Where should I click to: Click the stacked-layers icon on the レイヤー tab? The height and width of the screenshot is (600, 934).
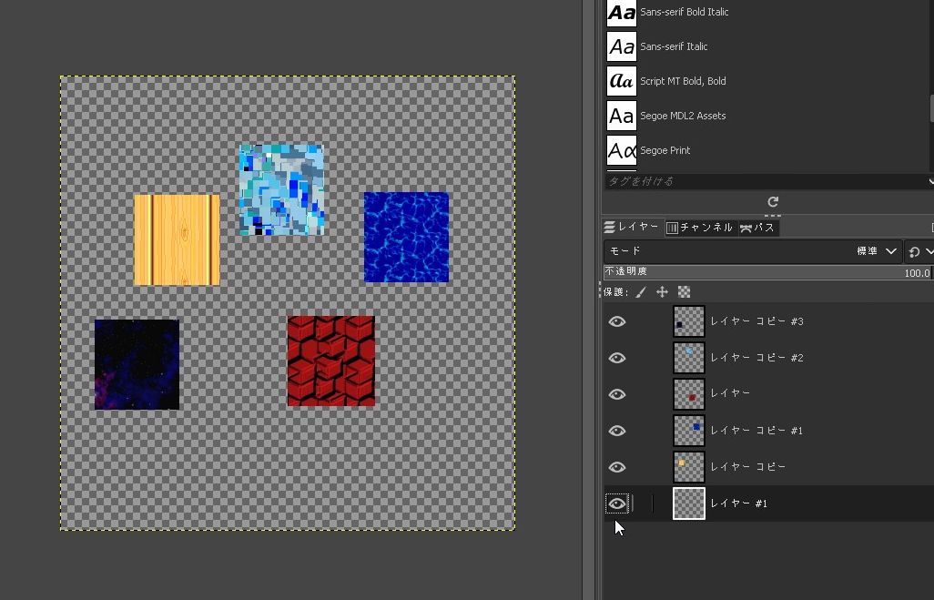(607, 227)
